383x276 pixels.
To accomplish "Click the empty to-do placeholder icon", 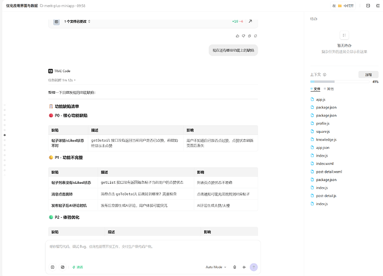I will click(x=344, y=35).
